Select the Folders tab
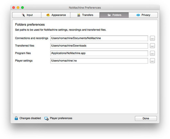Screen dimensions: 170x139 [114, 15]
